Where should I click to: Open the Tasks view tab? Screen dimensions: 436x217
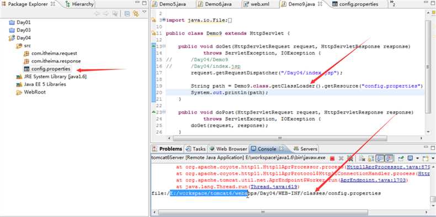point(196,149)
